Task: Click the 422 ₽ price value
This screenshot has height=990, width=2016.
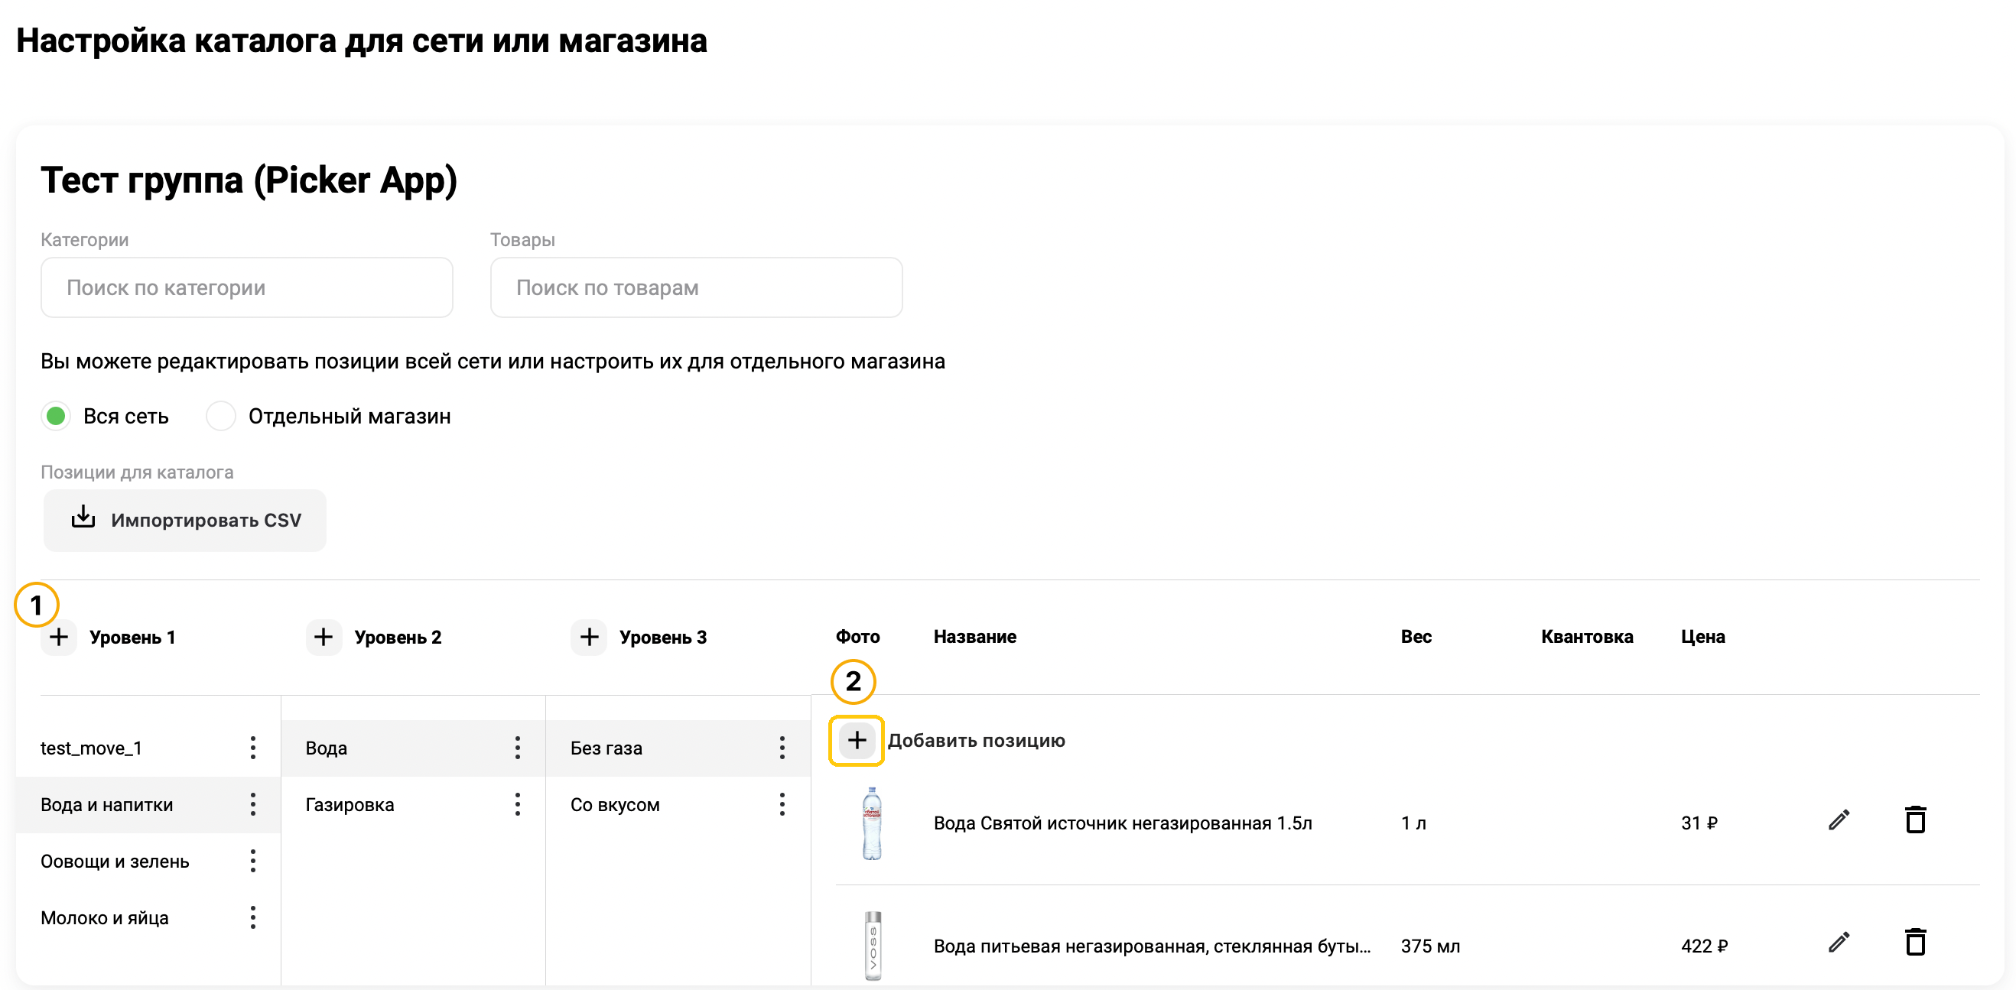Action: pos(1705,946)
